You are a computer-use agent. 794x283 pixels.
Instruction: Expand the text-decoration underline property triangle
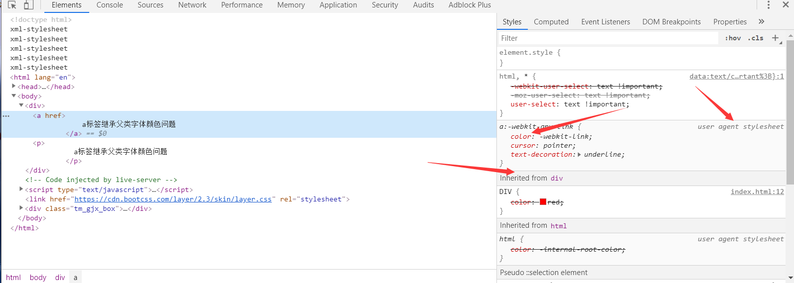pos(579,155)
